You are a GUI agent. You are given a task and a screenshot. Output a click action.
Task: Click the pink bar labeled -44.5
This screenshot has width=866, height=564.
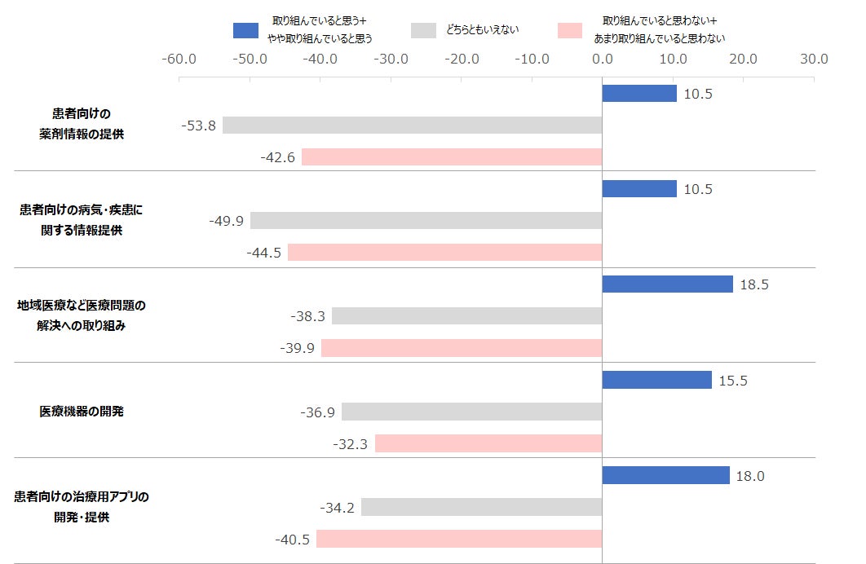444,253
